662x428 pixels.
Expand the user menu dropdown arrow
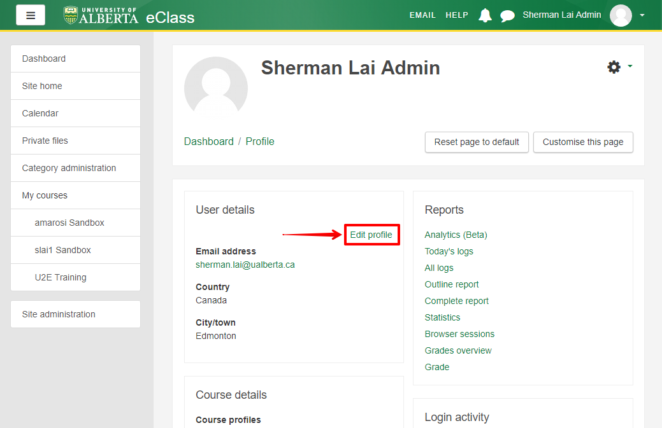tap(642, 15)
